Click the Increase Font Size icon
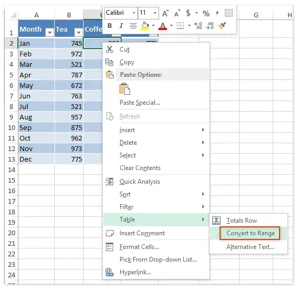 click(165, 13)
